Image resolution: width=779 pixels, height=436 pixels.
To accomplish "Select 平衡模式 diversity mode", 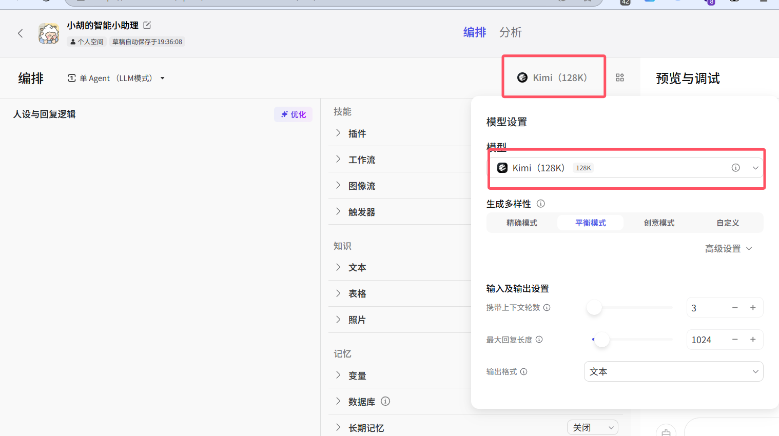I will [x=591, y=223].
